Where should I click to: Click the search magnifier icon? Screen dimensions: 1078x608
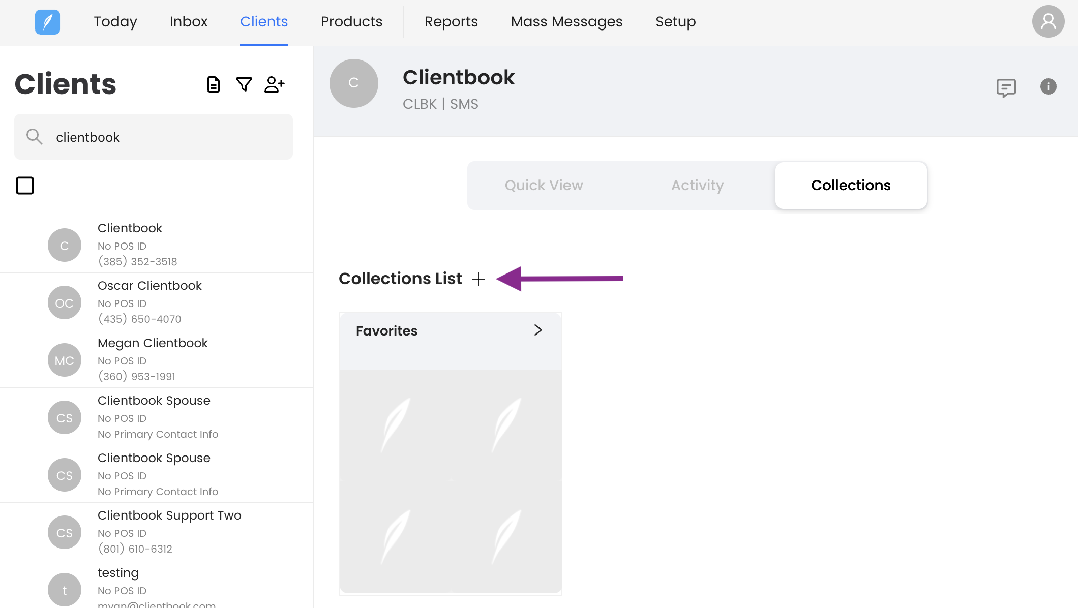pyautogui.click(x=34, y=137)
